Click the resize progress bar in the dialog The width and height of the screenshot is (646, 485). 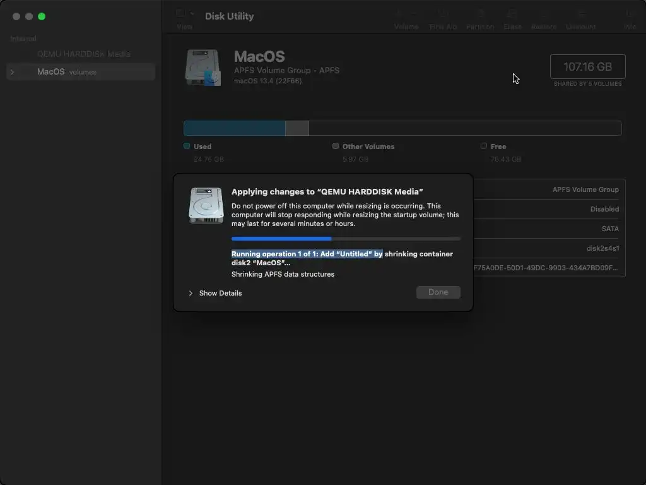click(x=346, y=239)
